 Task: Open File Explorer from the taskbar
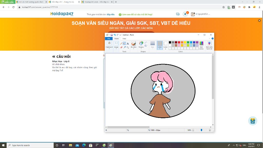coord(70,145)
